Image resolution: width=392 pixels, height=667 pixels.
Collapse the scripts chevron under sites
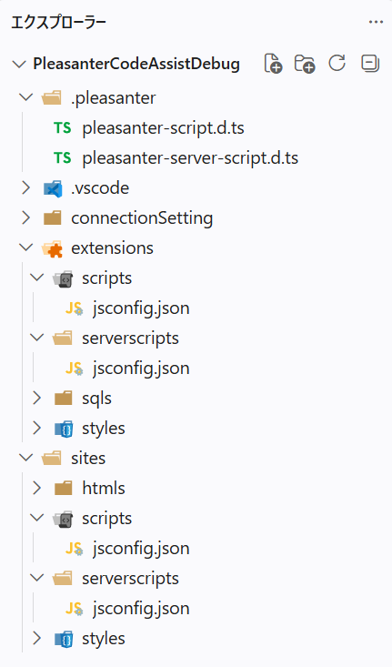tap(37, 518)
